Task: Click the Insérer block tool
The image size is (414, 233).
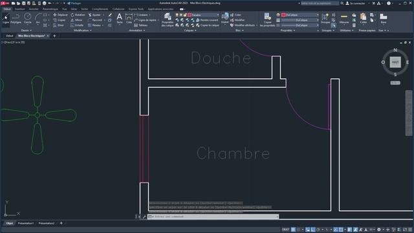Action: [225, 19]
